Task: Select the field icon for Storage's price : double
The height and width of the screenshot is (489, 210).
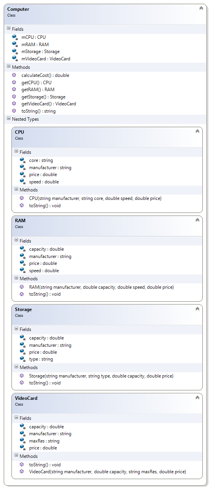Action: [22, 352]
